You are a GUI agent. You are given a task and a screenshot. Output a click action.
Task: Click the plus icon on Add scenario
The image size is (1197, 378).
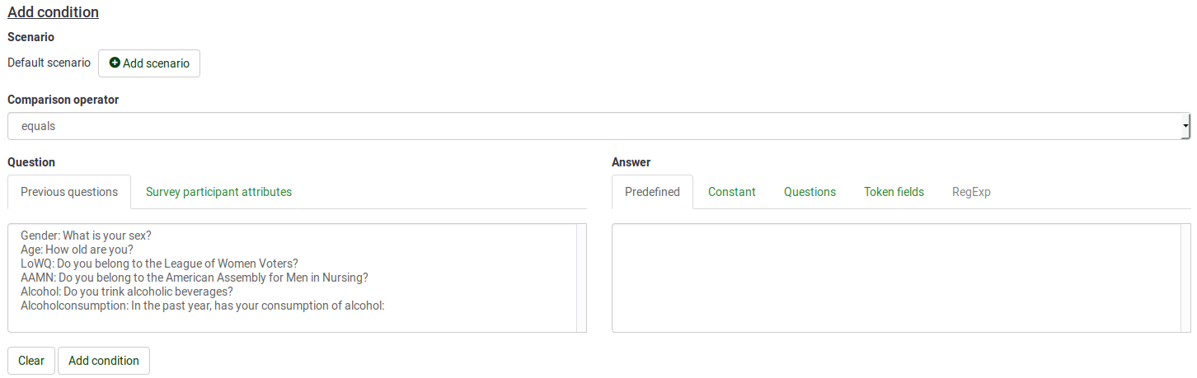pyautogui.click(x=115, y=63)
